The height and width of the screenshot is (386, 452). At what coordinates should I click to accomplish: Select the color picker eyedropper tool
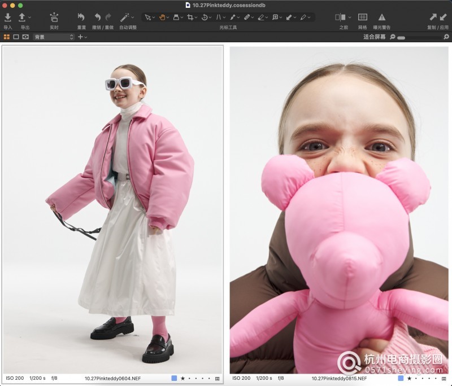[x=303, y=17]
